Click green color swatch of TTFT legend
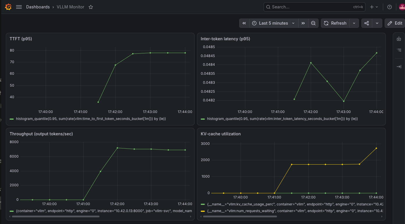 point(12,119)
